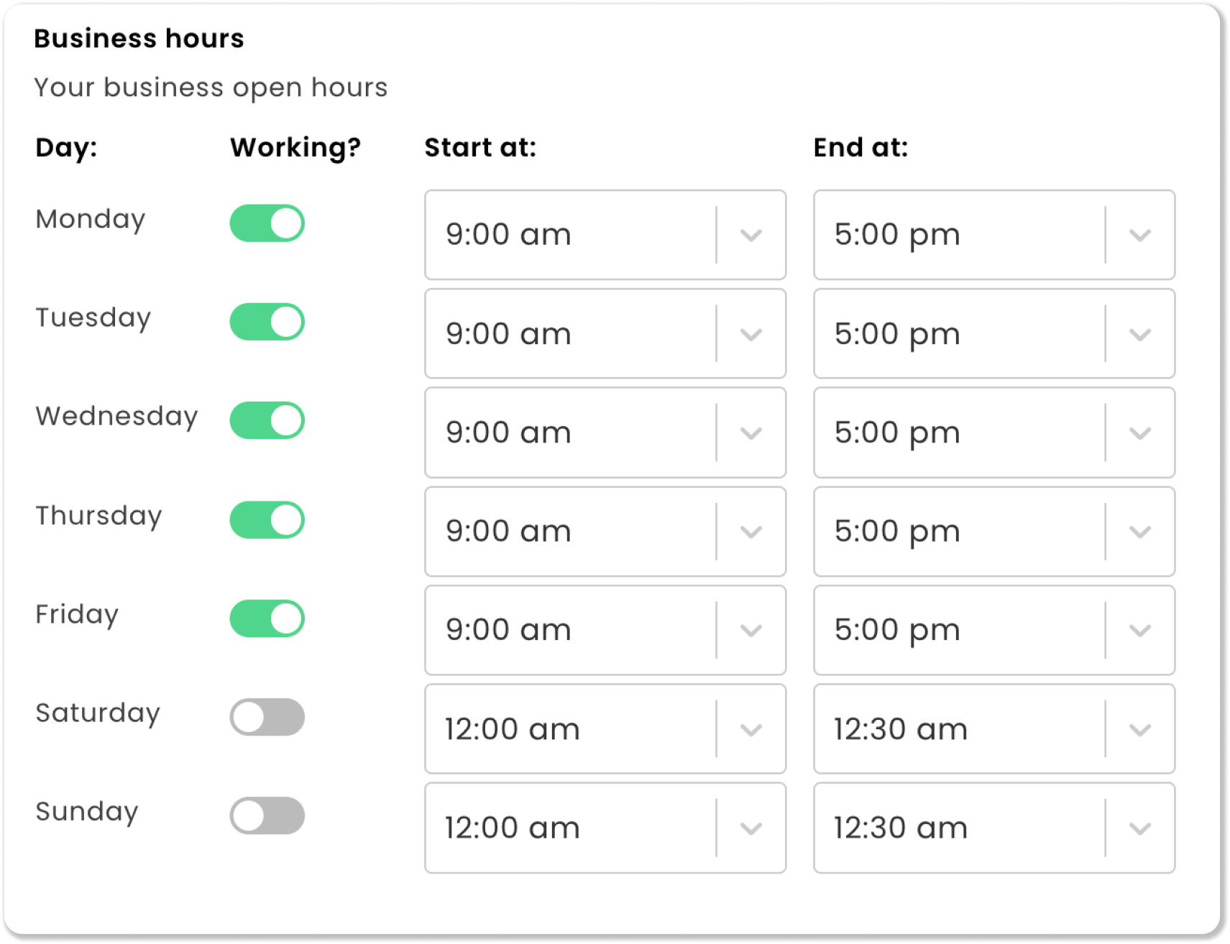Viewport: 1230px width, 944px height.
Task: Disable Friday as a working day
Action: [x=267, y=619]
